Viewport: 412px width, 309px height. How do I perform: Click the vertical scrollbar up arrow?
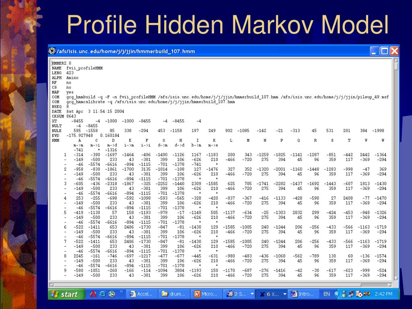click(396, 61)
